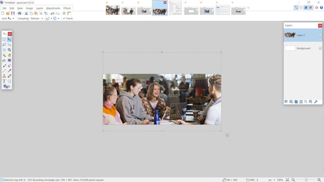Undo the last action
Viewport: 324px width, 182px height.
pos(53,13)
